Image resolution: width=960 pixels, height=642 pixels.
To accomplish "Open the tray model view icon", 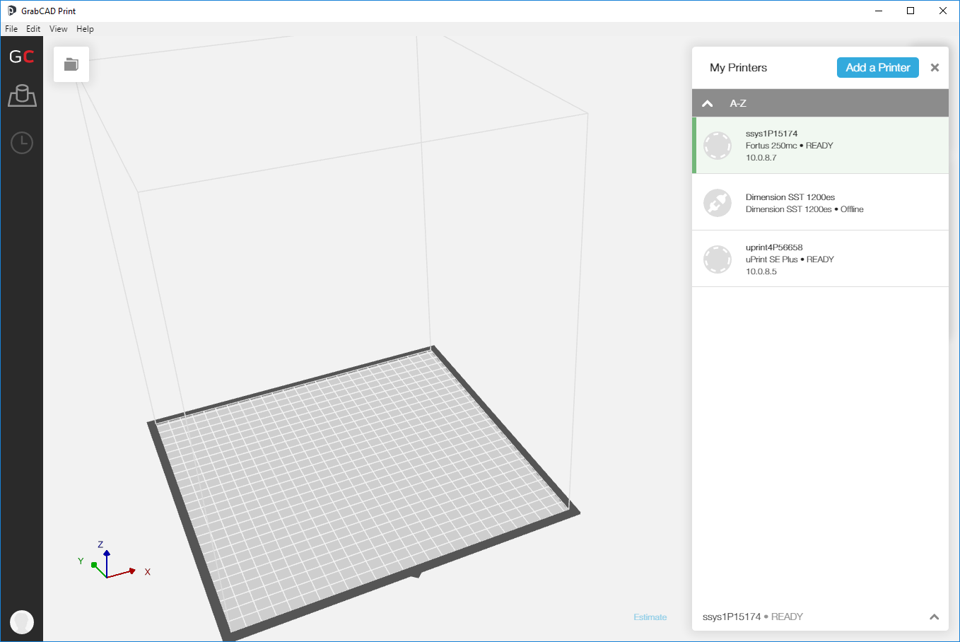I will (x=22, y=95).
